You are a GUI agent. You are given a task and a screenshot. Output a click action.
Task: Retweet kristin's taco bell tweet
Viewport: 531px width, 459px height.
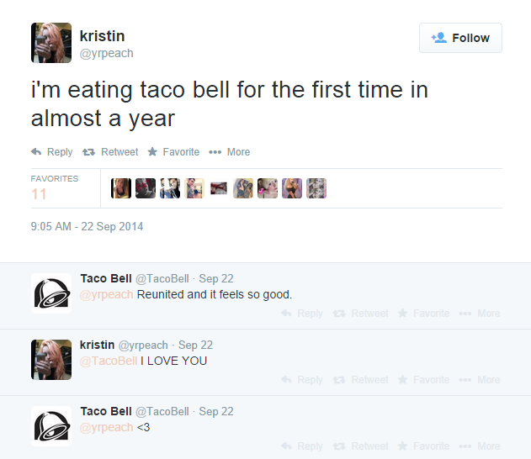(x=110, y=152)
